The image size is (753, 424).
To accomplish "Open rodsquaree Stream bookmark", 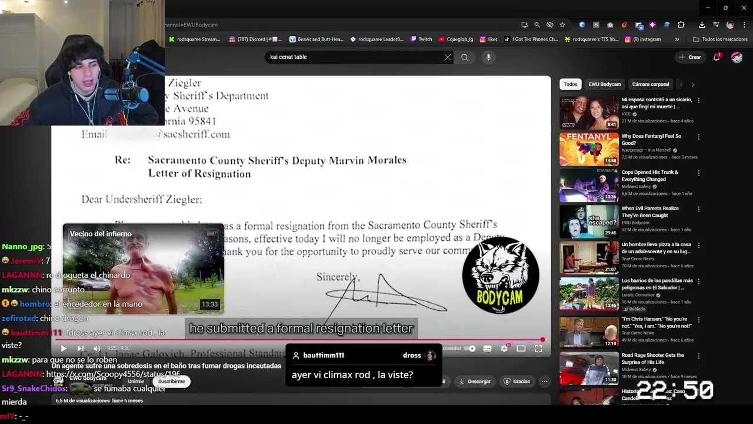I will 194,39.
